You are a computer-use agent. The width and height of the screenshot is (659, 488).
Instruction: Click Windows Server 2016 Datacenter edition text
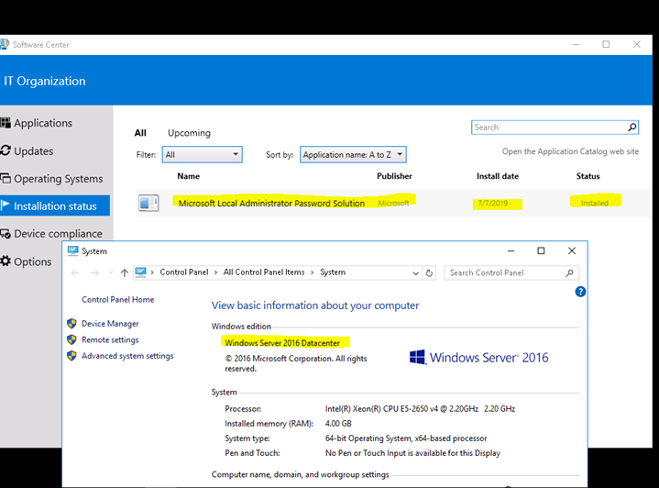tap(282, 343)
